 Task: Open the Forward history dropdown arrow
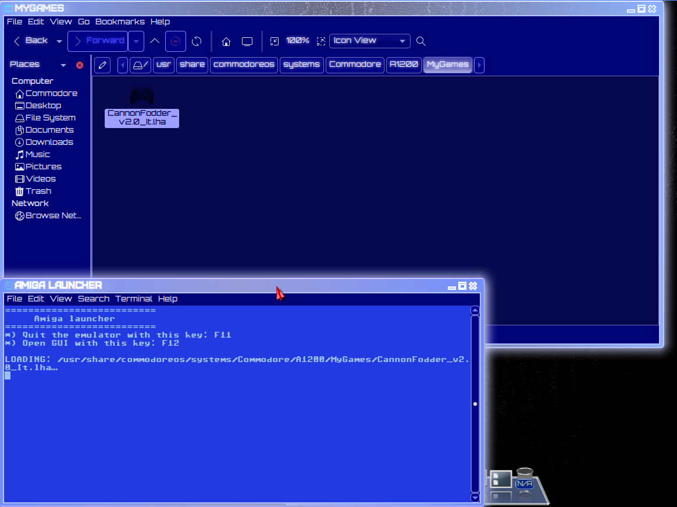136,41
